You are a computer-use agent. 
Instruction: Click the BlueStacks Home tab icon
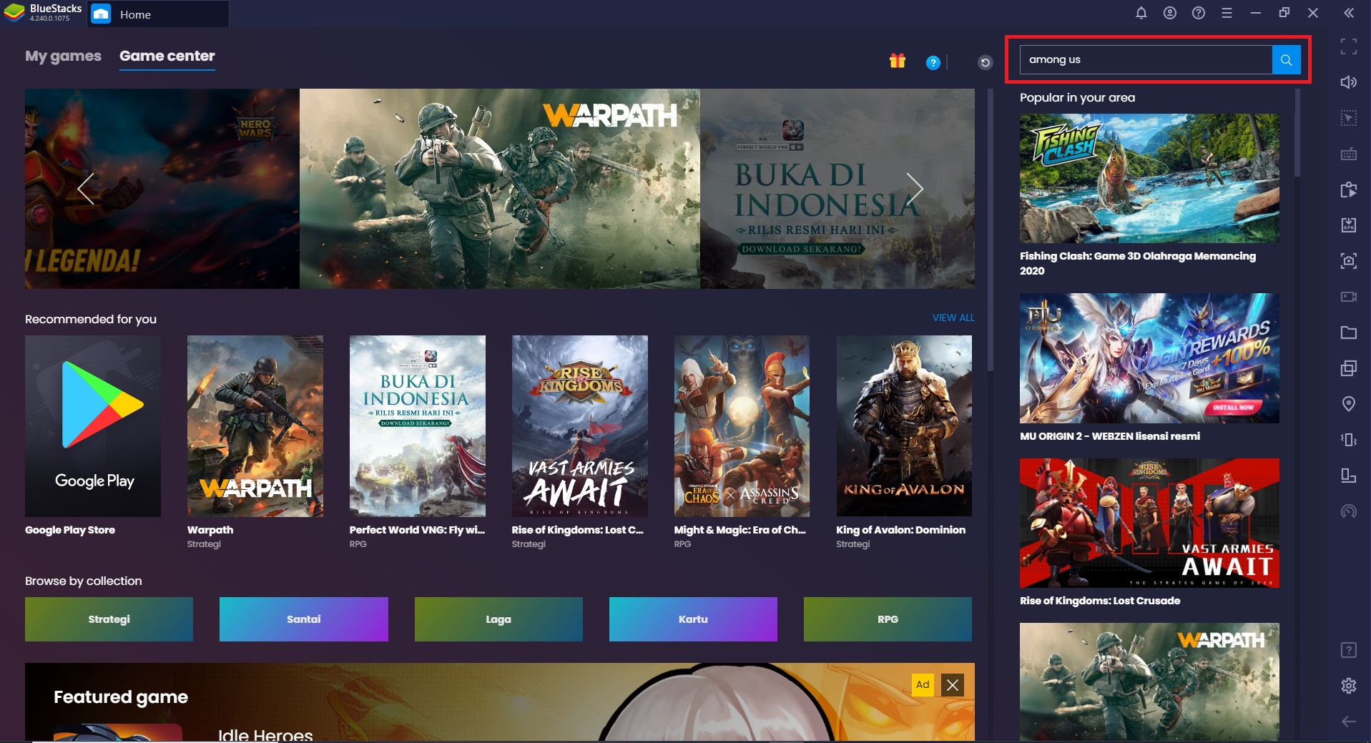coord(102,14)
